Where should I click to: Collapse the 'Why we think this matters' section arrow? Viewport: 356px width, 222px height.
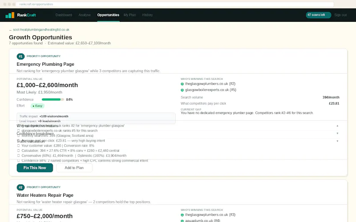337,126
